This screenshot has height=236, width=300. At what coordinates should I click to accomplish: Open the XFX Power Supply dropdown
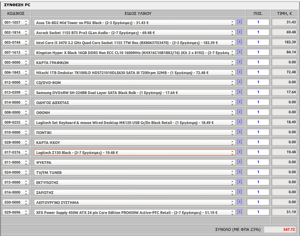pyautogui.click(x=135, y=213)
